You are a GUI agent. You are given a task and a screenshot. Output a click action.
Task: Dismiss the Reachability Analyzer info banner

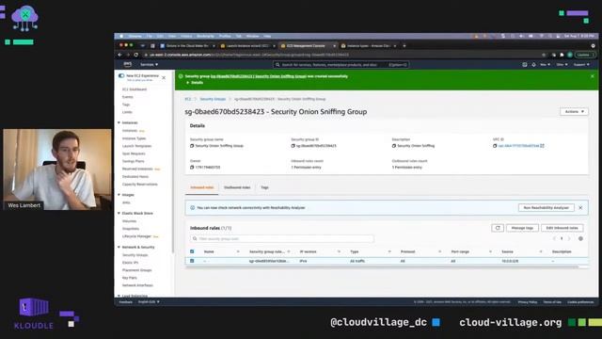[580, 207]
